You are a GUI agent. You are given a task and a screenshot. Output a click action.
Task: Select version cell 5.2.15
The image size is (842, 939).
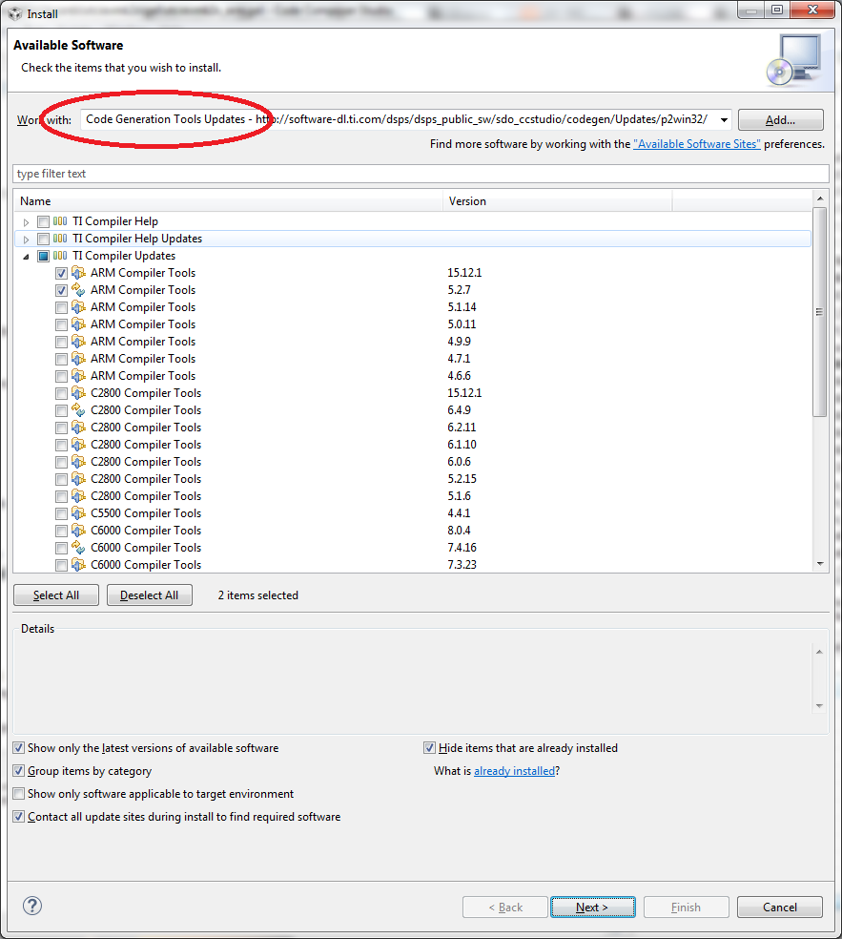pyautogui.click(x=462, y=479)
